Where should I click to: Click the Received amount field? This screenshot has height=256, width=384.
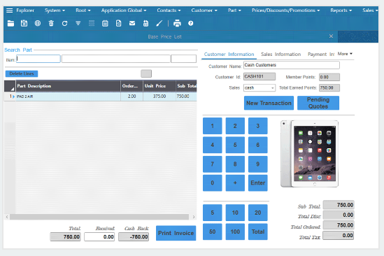[x=99, y=237]
